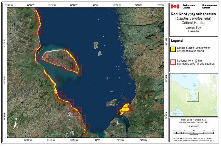Click the rectangle marker on the inset map
Image resolution: width=221 pixels, height=147 pixels.
point(193,97)
